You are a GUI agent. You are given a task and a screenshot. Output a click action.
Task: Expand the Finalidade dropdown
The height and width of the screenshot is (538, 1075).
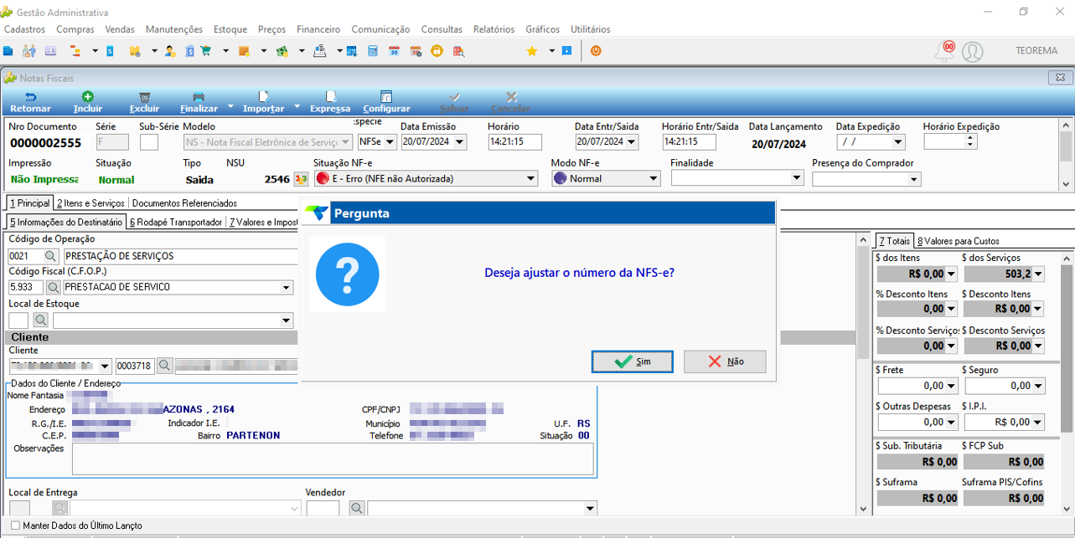click(797, 178)
